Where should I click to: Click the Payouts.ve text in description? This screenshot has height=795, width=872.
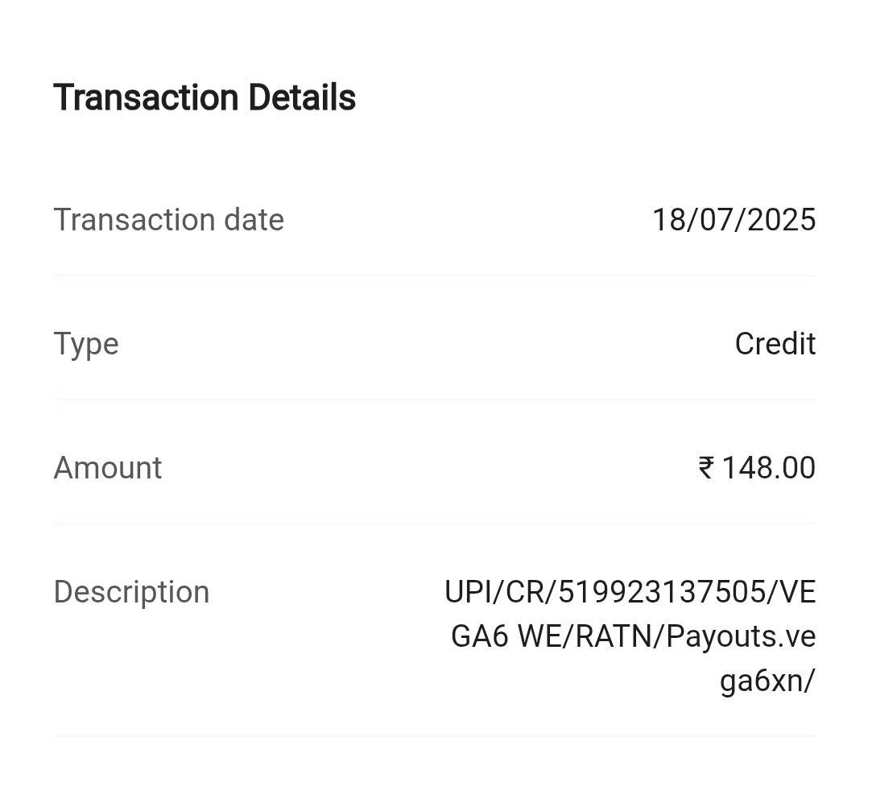[741, 636]
